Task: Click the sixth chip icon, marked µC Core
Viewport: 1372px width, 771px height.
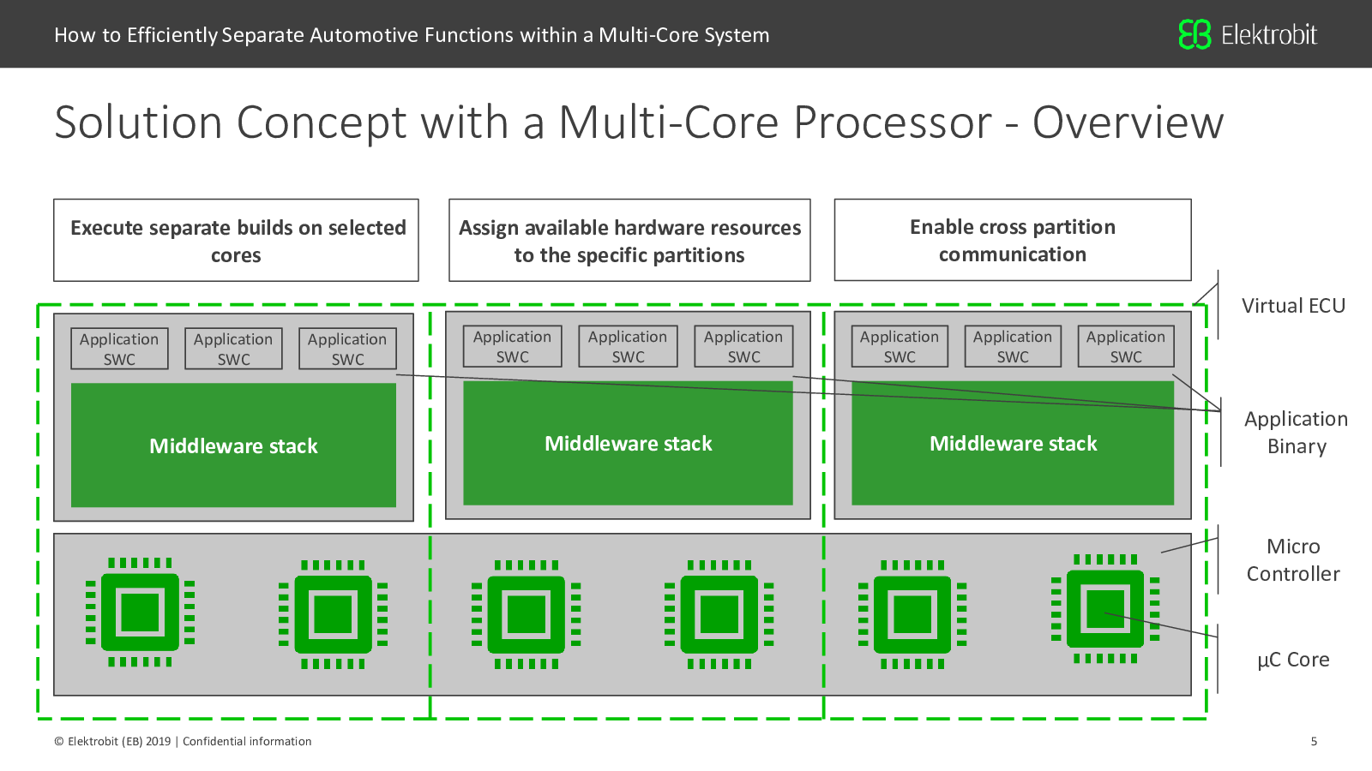Action: point(1105,608)
